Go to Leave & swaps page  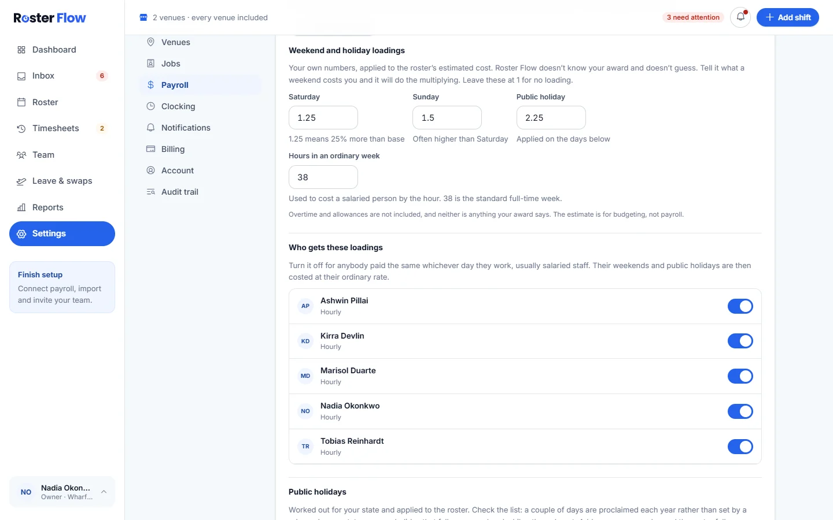(x=62, y=181)
